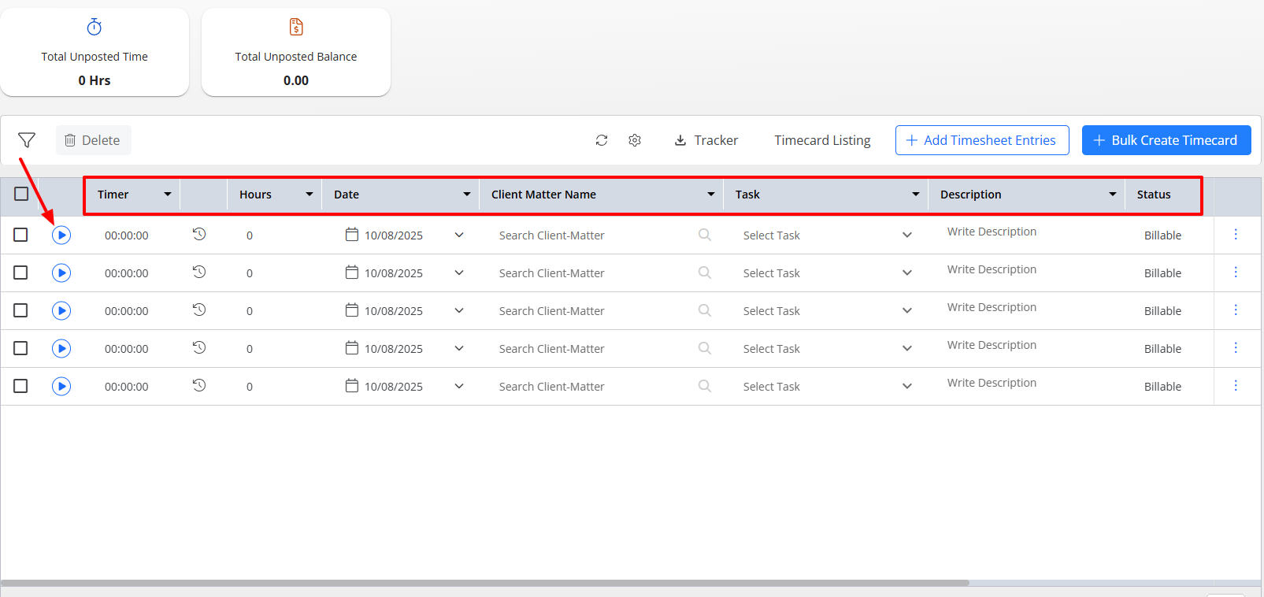Viewport: 1264px width, 597px height.
Task: Click the timer history icon in third row
Action: pyautogui.click(x=199, y=310)
